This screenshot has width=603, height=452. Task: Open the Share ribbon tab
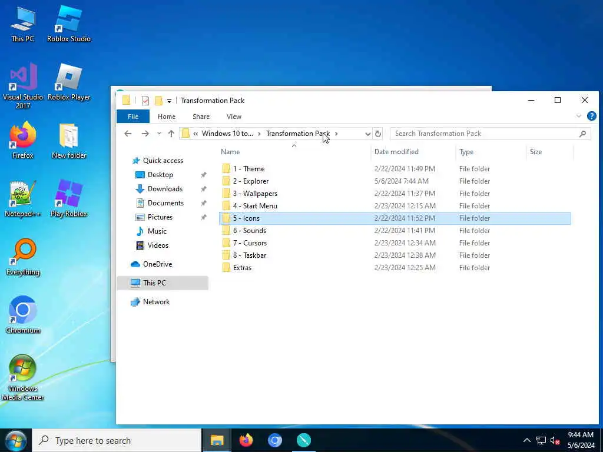pos(201,117)
